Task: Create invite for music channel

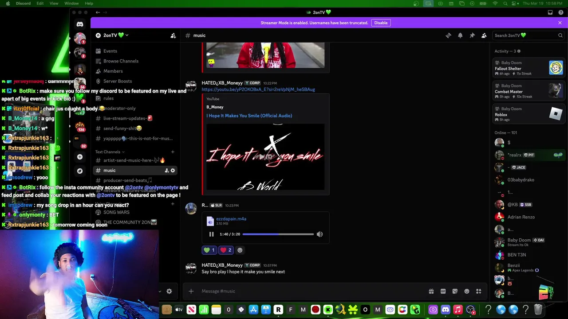Action: pos(167,170)
